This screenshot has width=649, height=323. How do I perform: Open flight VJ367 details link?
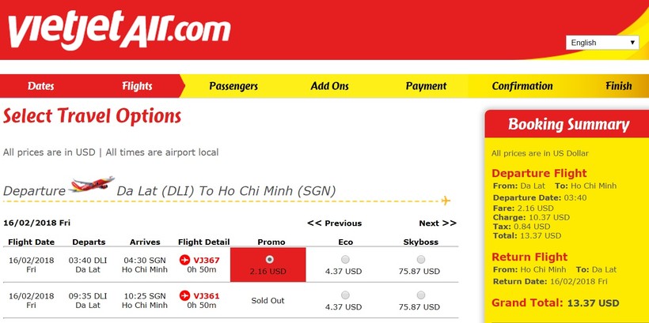[207, 260]
